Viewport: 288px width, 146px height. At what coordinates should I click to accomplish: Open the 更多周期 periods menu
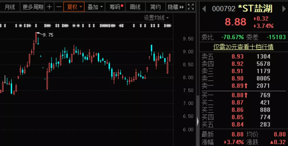[x=33, y=7]
